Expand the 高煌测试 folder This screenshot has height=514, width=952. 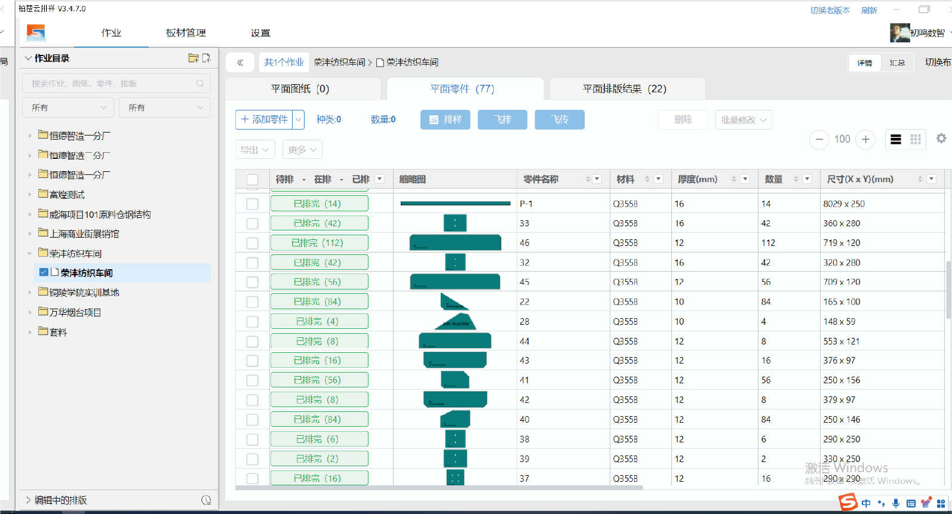pos(30,195)
